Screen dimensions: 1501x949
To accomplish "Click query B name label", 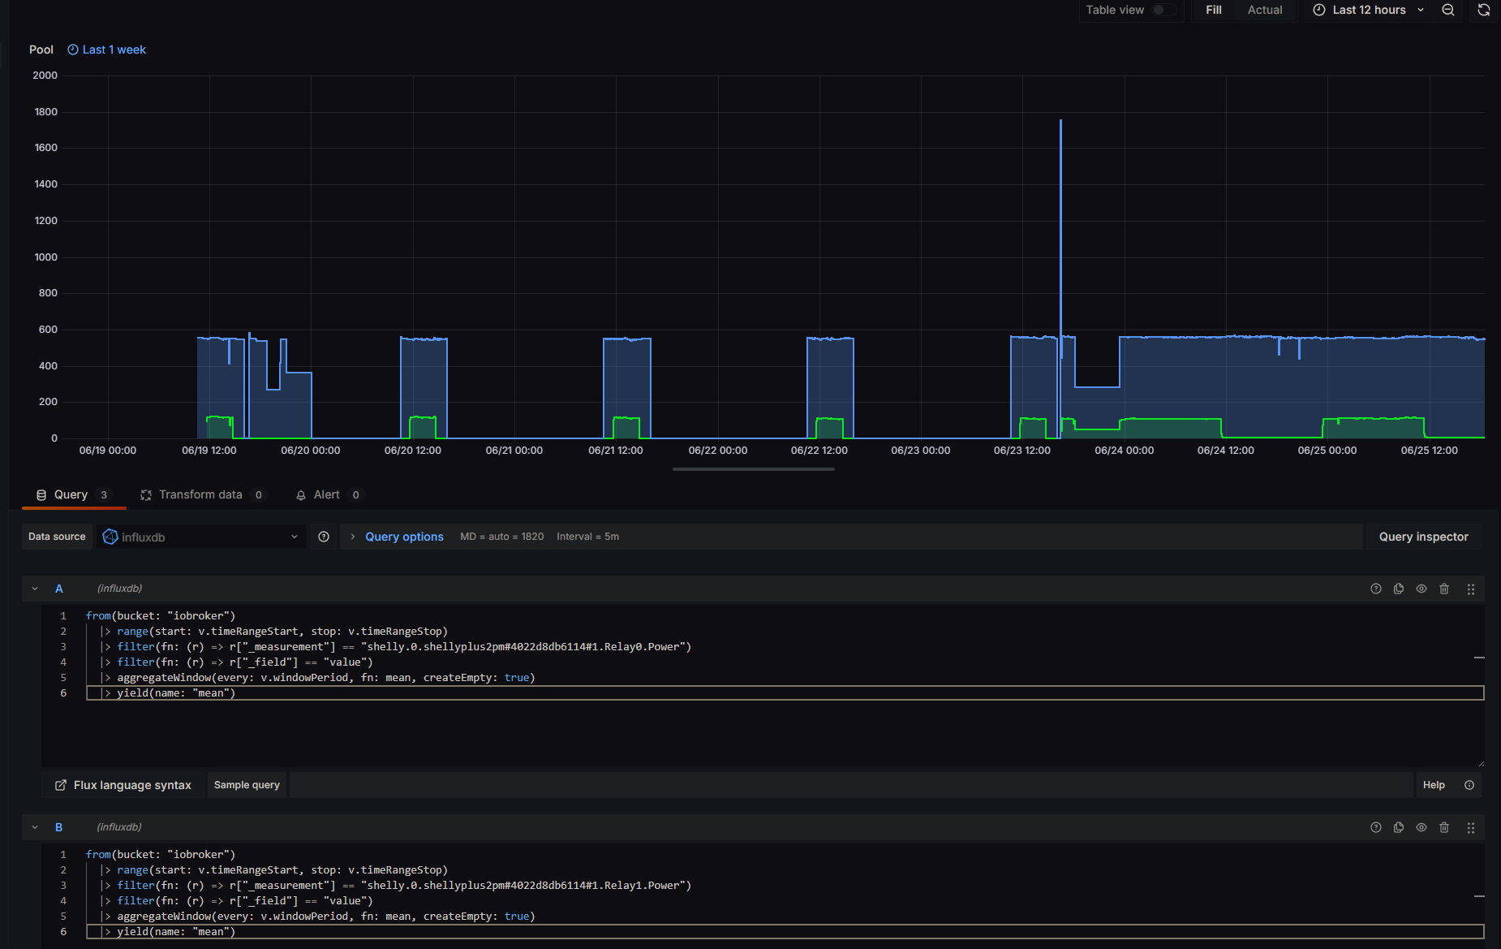I will point(59,827).
